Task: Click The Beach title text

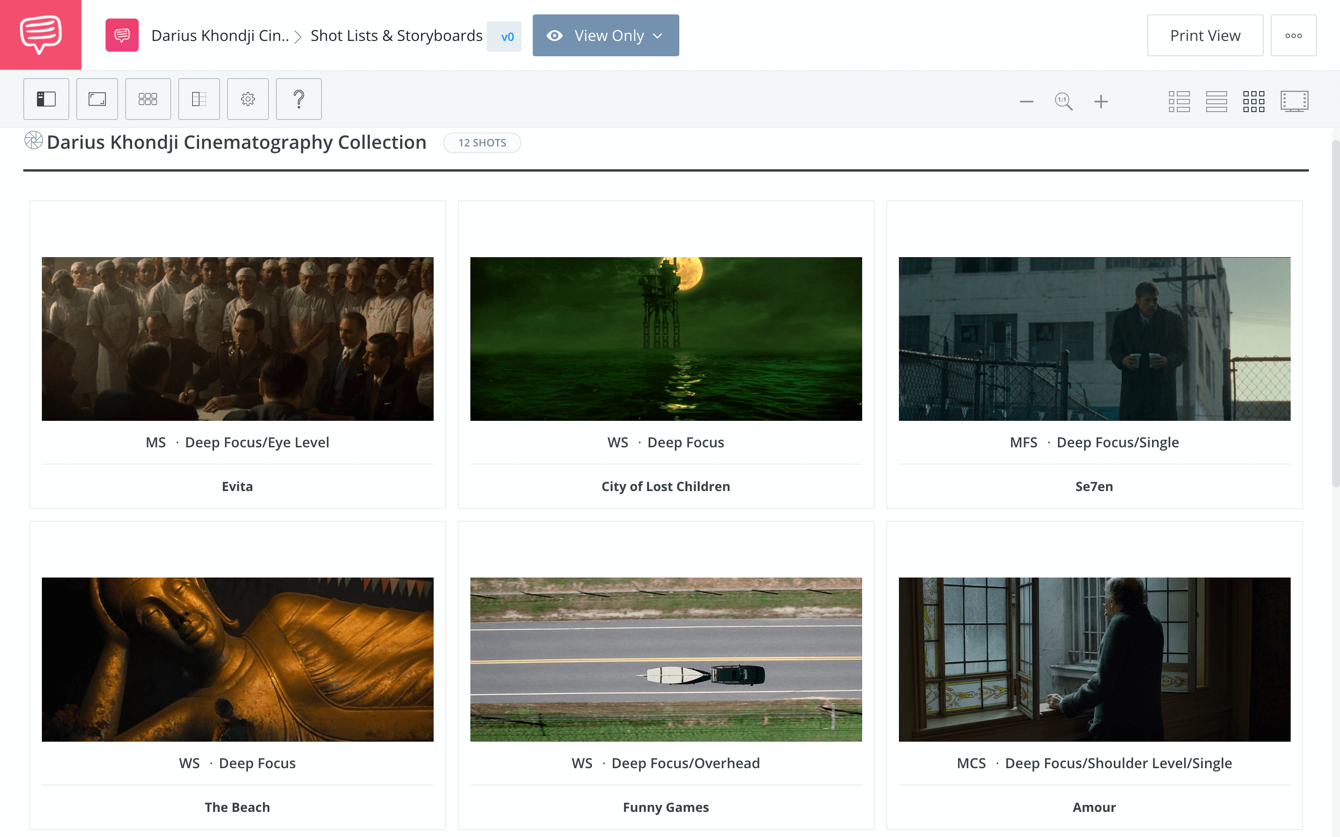Action: coord(238,807)
